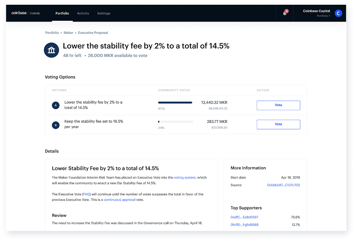Open the voting system link
The width and height of the screenshot is (355, 241).
[x=185, y=178]
